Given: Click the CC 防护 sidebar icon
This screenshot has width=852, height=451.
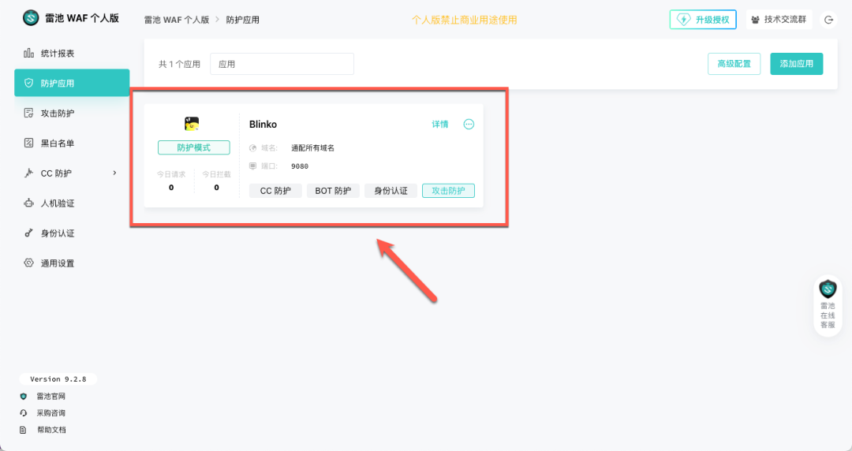Looking at the screenshot, I should 29,173.
